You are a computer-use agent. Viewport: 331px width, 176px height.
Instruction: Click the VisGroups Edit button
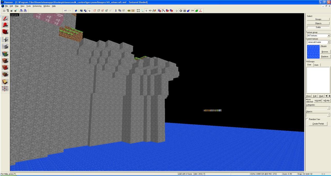[x=315, y=96]
